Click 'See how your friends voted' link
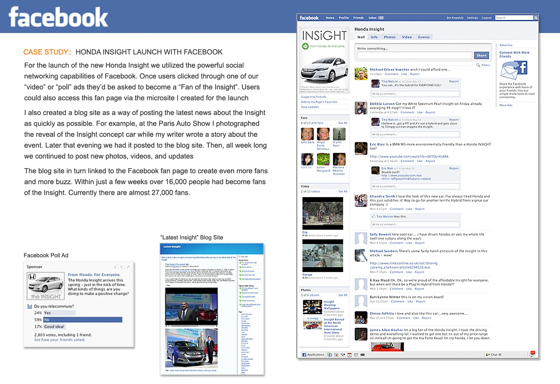This screenshot has height=384, width=560. tap(59, 340)
